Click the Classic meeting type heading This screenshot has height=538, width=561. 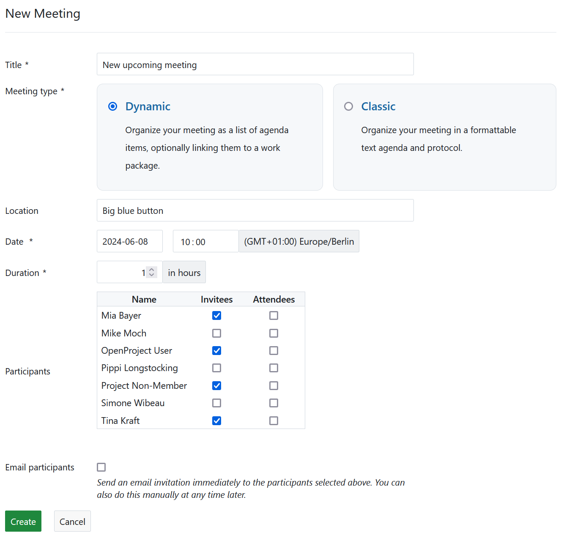378,107
